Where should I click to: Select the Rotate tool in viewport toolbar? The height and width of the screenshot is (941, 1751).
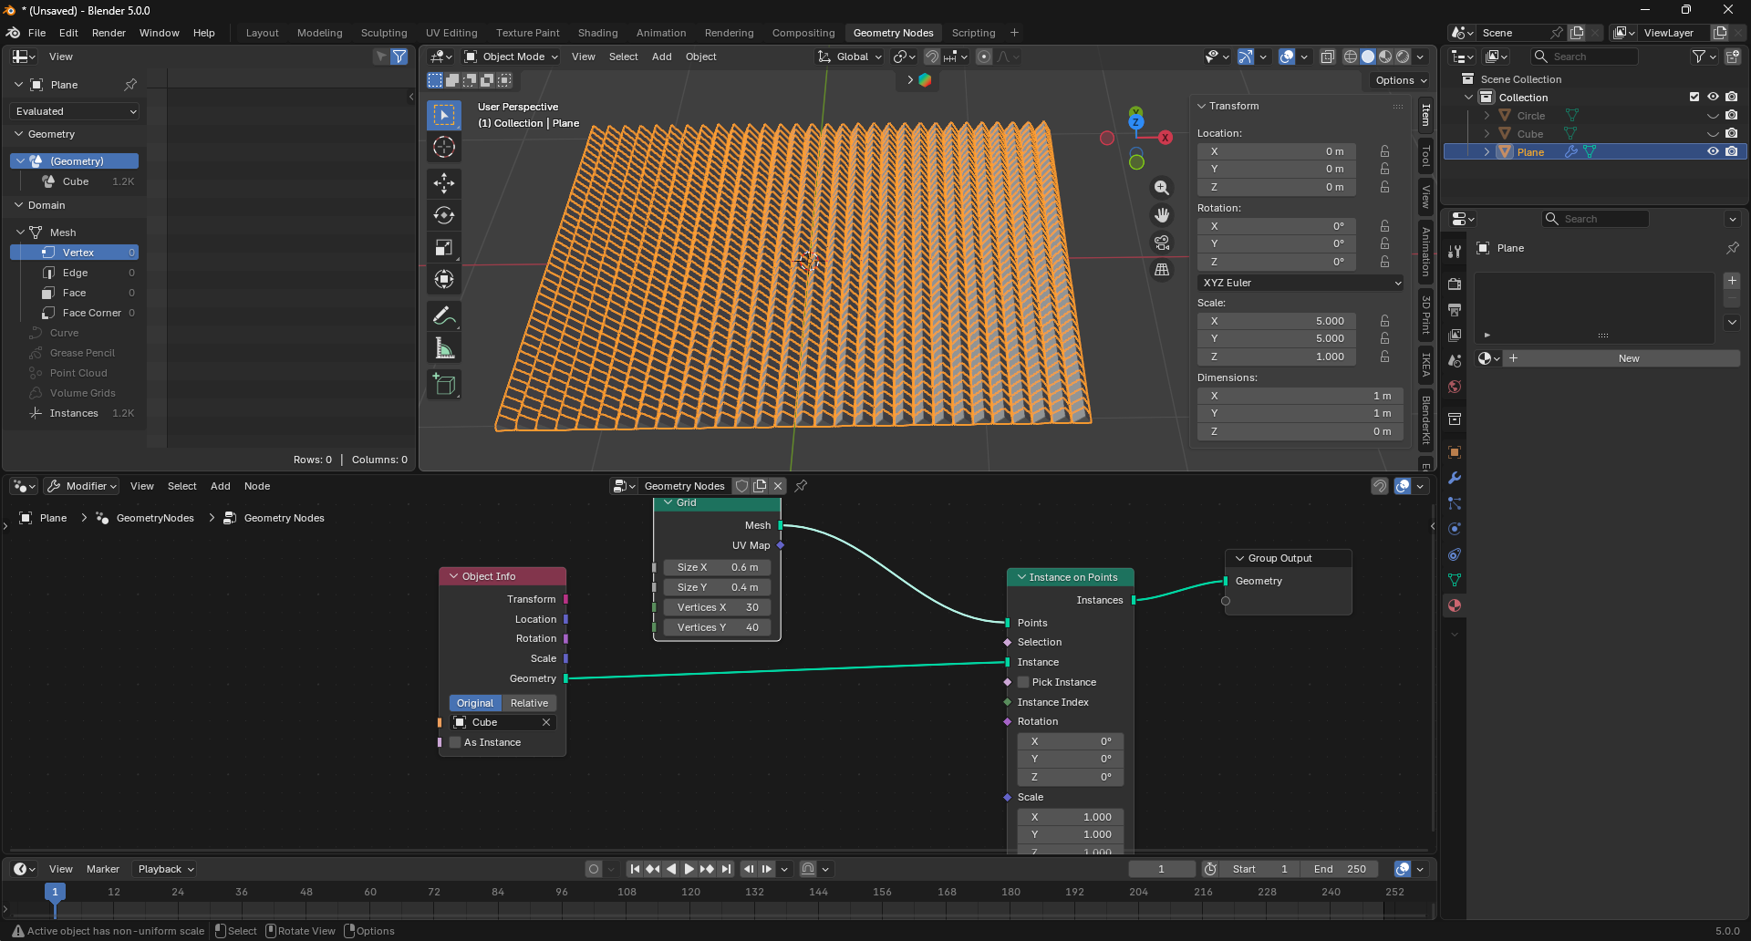(x=444, y=215)
